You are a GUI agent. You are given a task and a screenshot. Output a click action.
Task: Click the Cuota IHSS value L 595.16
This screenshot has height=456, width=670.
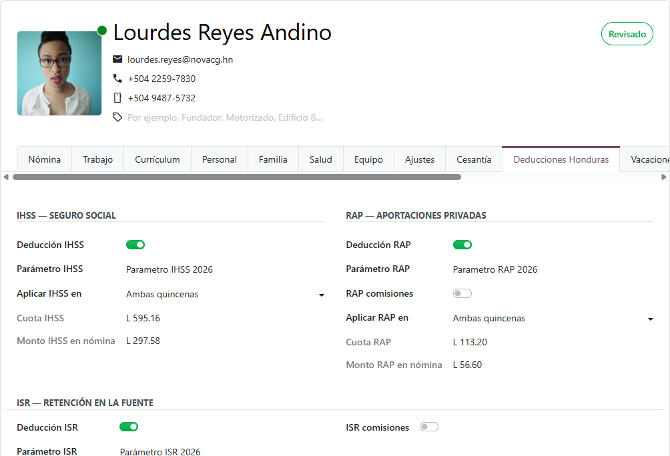point(143,318)
